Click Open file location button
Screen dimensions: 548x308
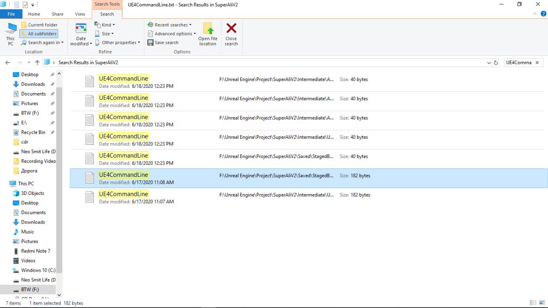208,34
